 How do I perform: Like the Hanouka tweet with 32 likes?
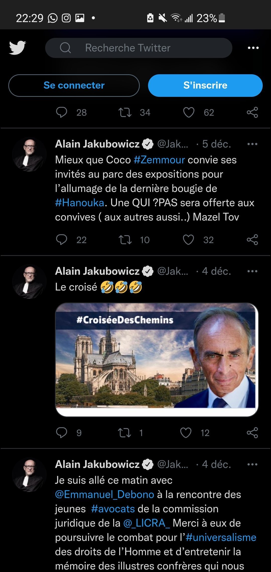188,240
